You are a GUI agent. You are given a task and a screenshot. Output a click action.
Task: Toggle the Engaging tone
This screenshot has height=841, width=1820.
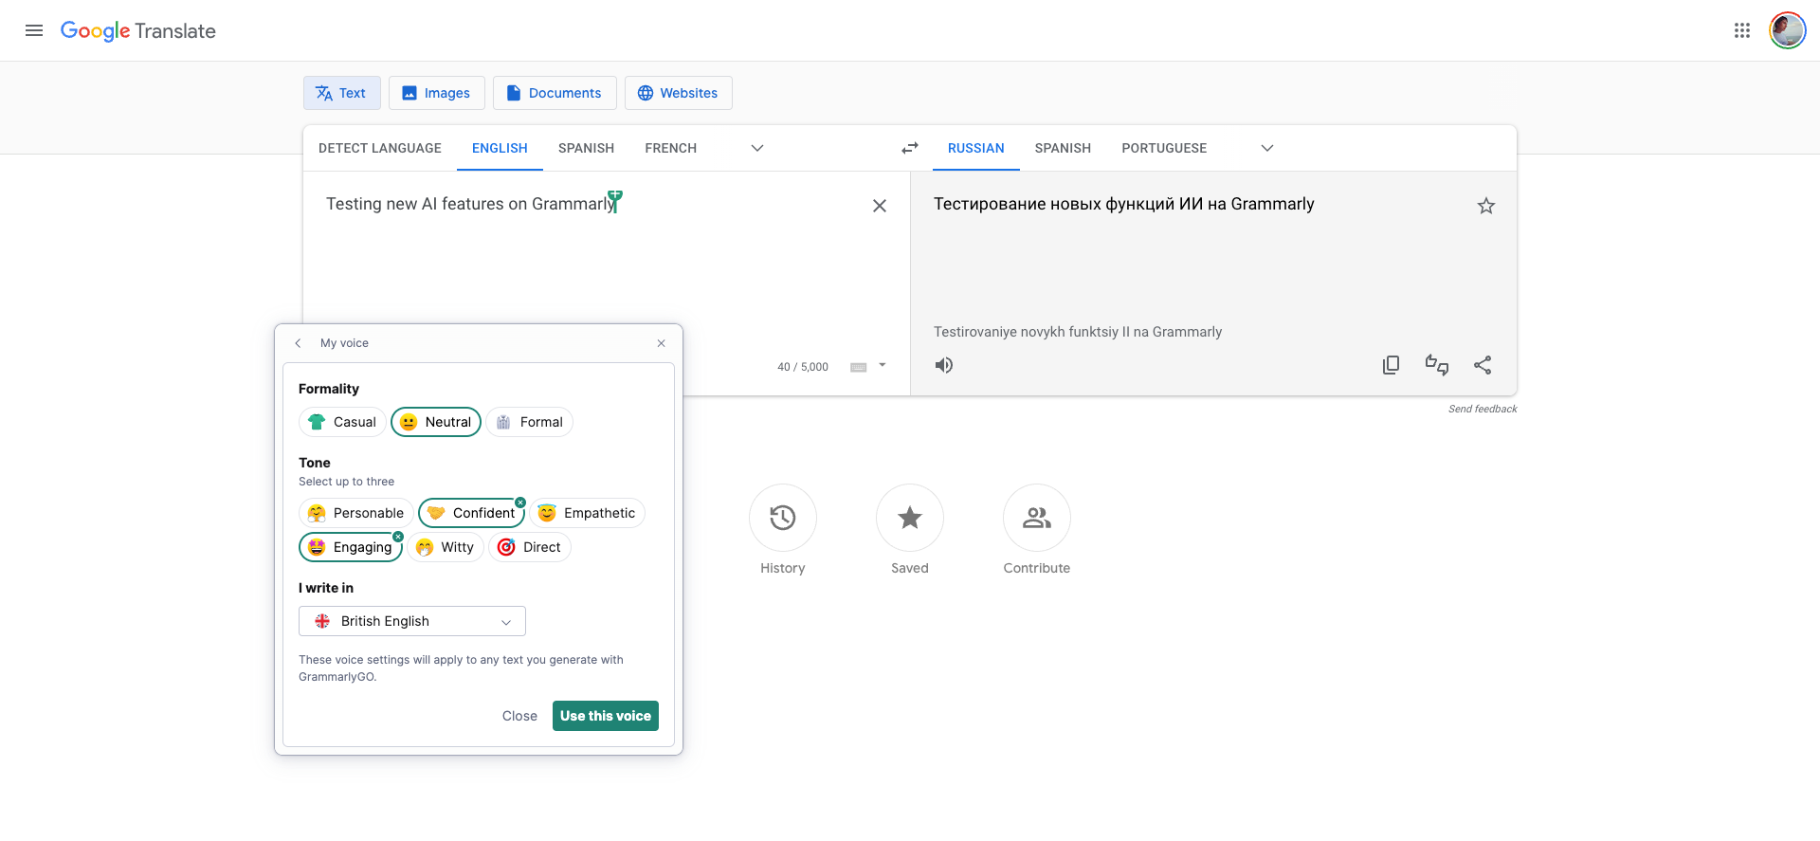(x=351, y=547)
